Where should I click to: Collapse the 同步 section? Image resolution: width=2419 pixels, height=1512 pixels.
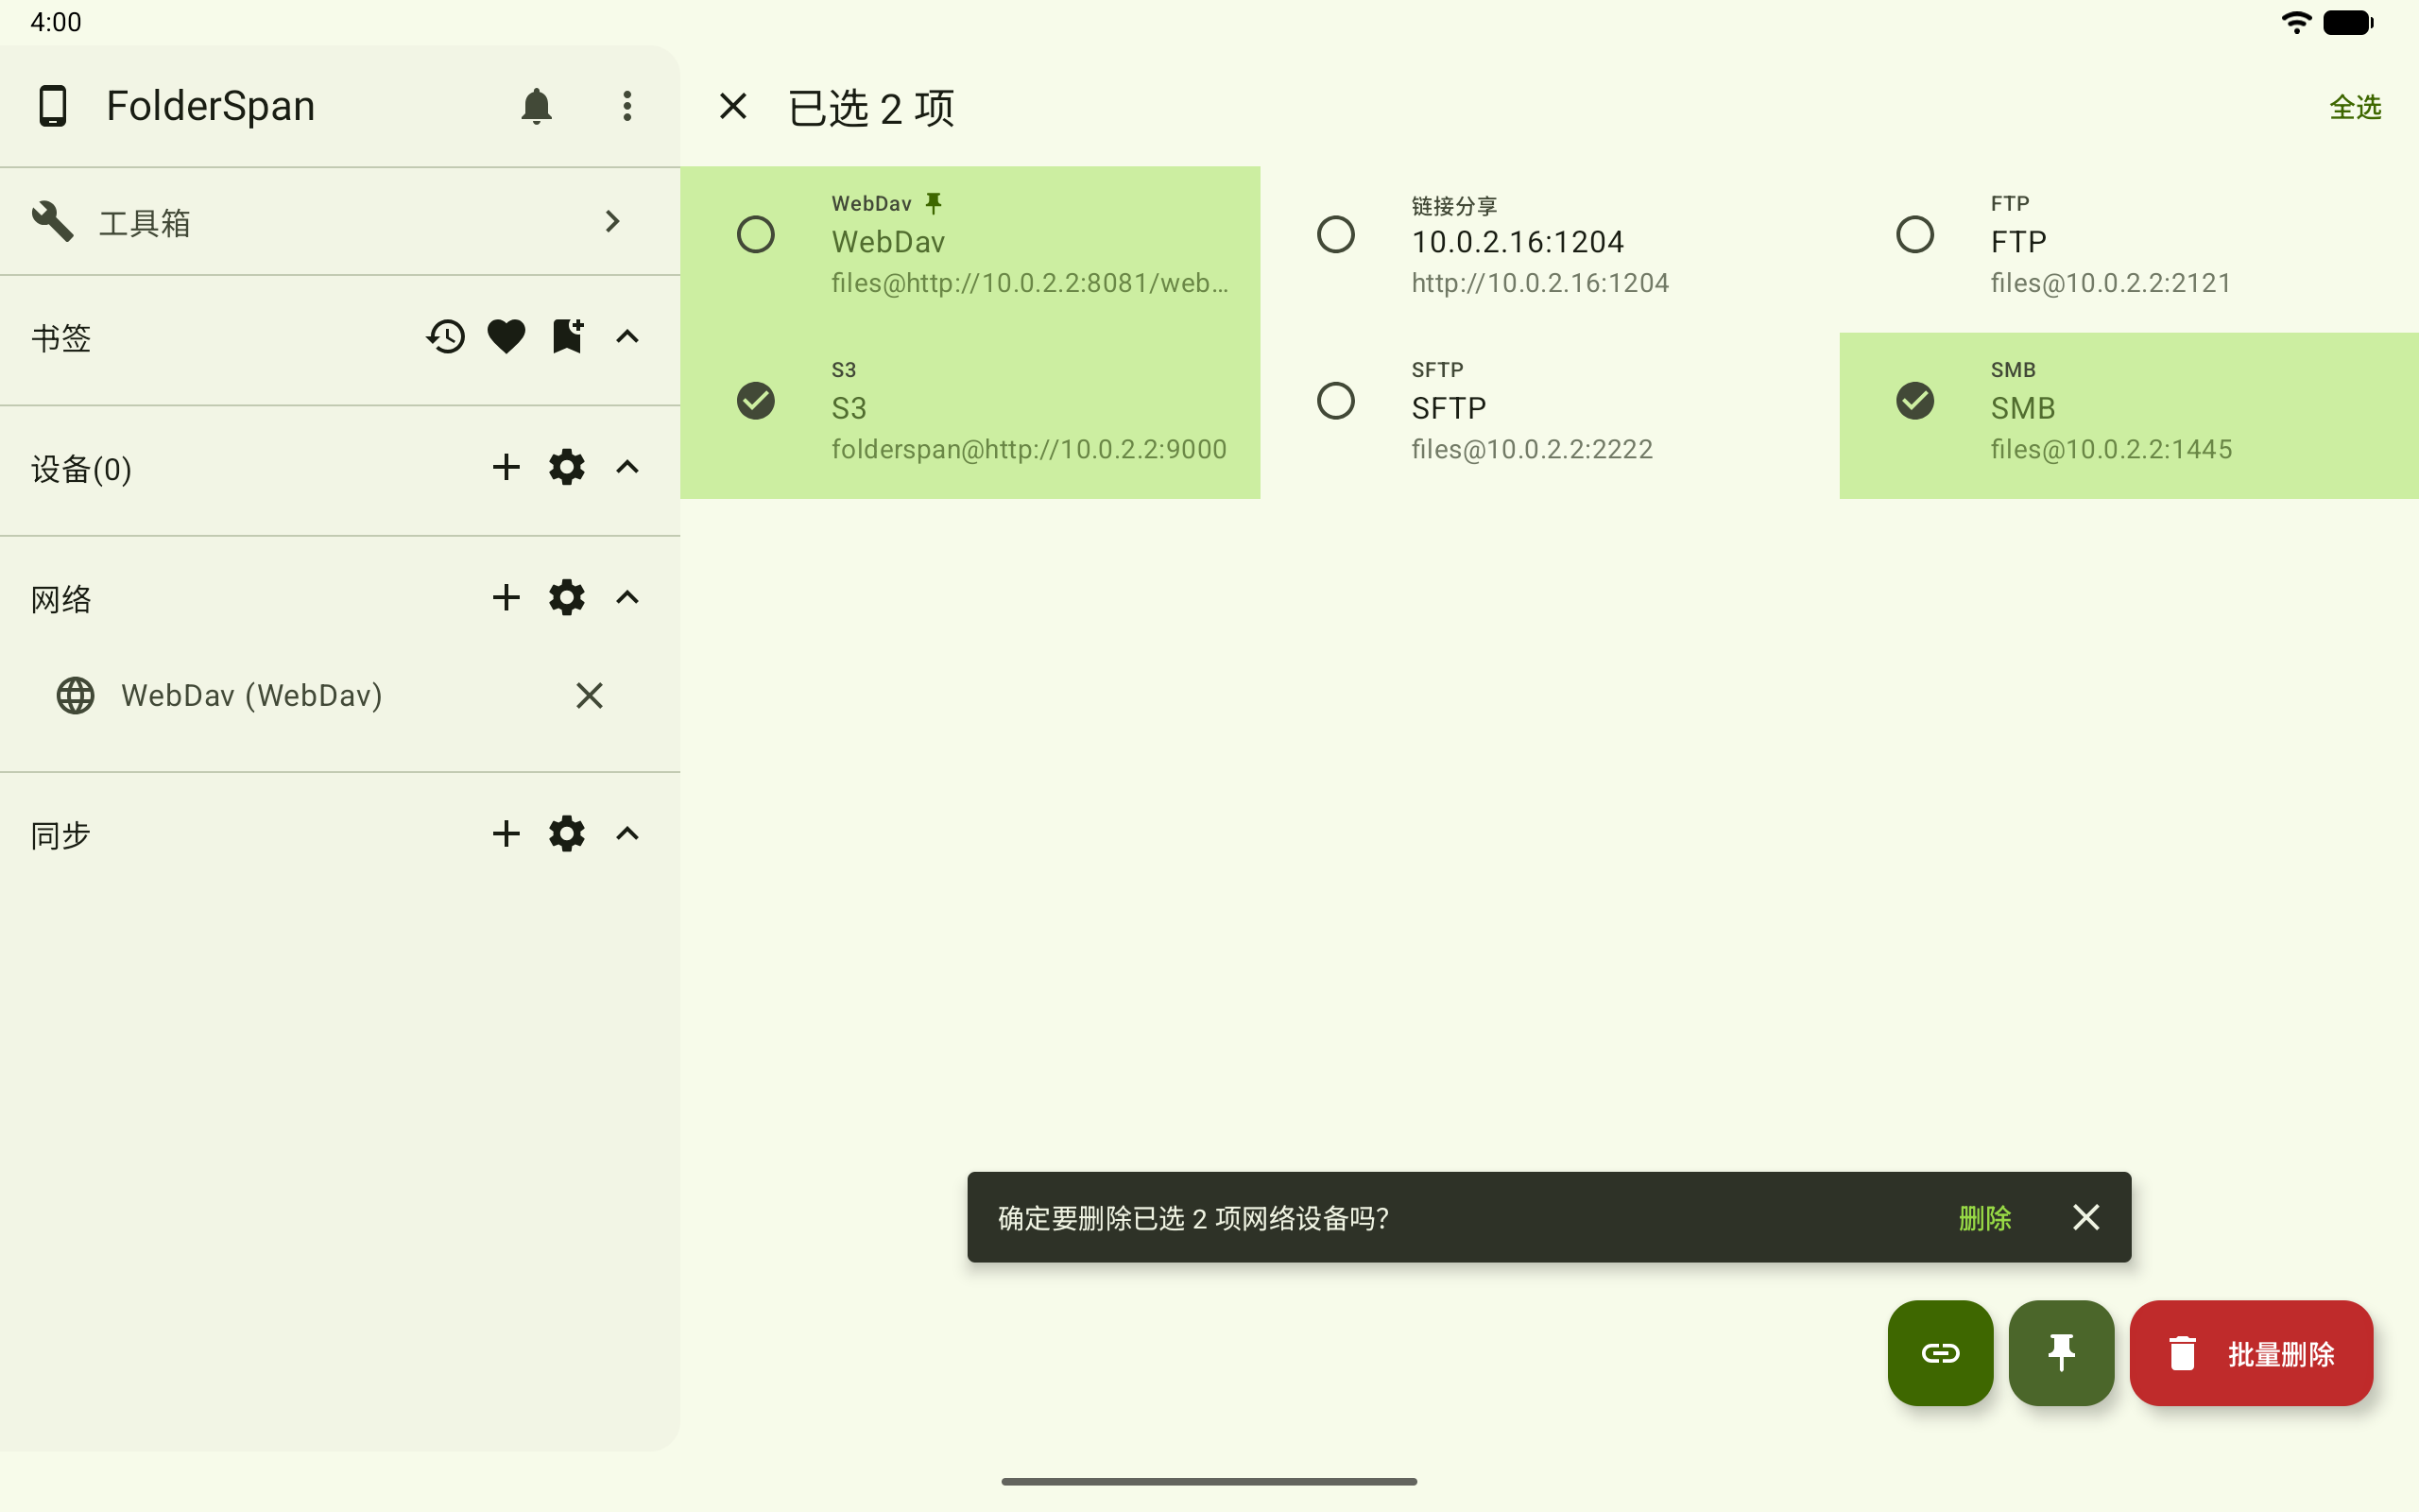(x=626, y=834)
